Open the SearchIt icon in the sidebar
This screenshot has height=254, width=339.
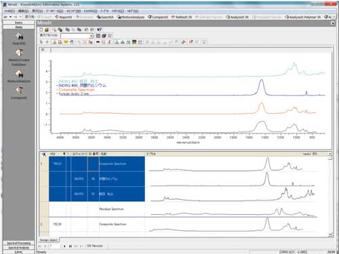[x=19, y=39]
